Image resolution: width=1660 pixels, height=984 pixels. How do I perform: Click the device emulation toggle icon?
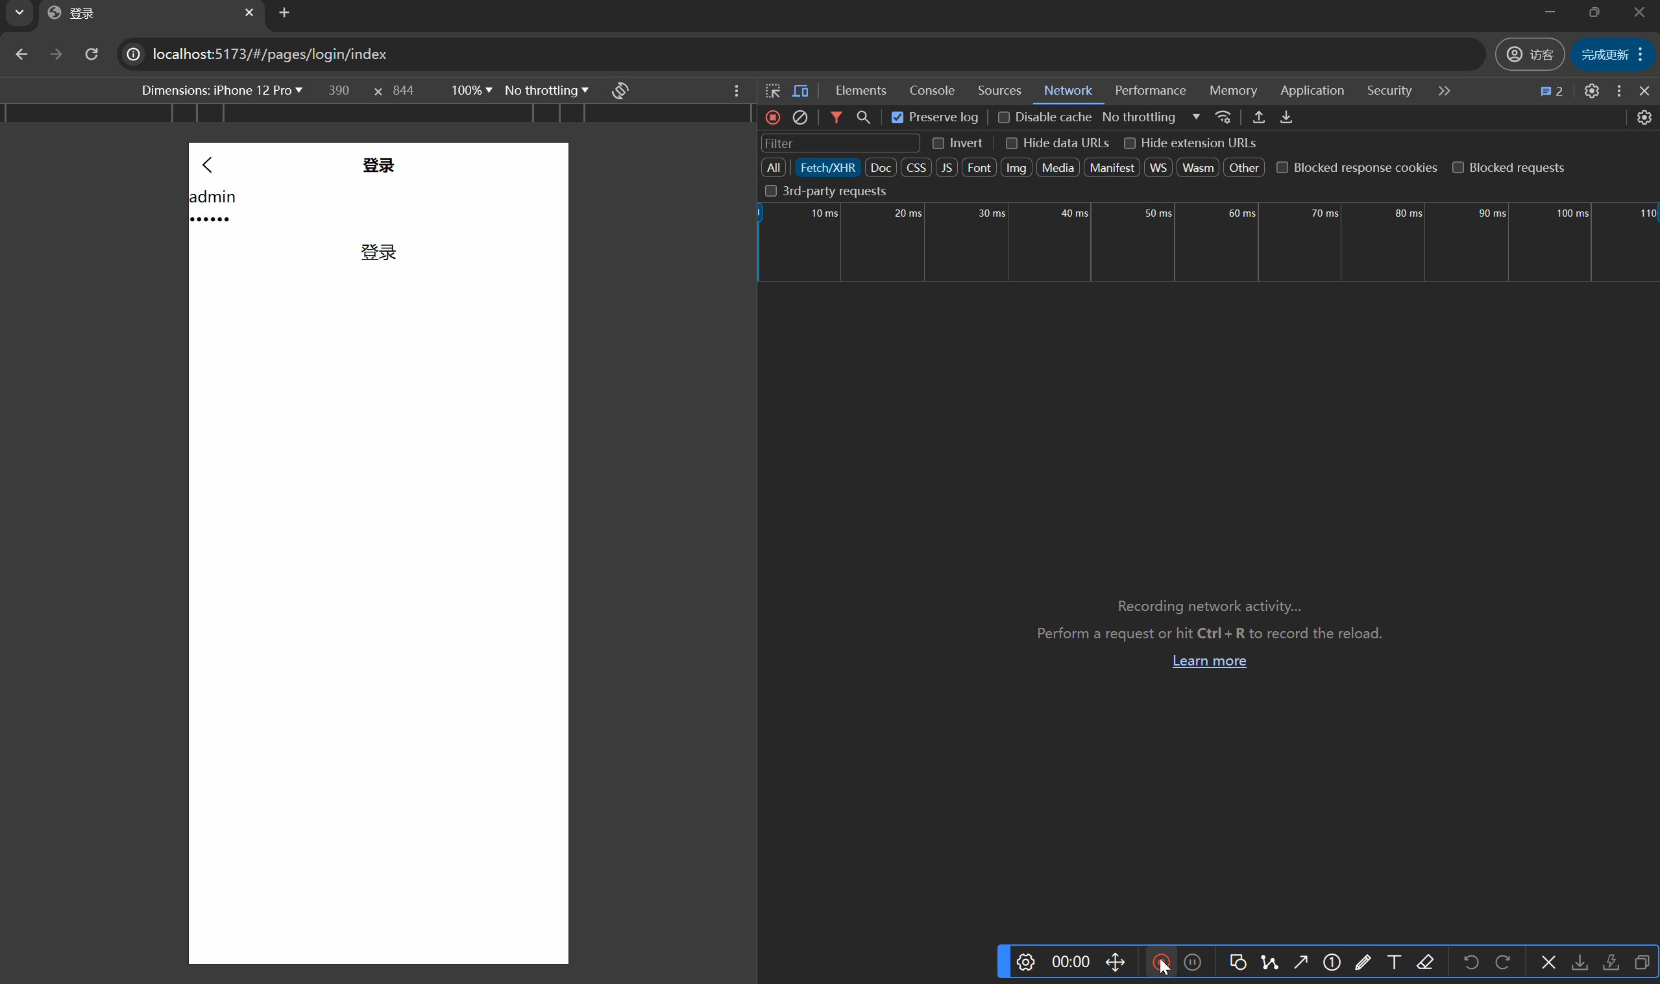(x=800, y=90)
